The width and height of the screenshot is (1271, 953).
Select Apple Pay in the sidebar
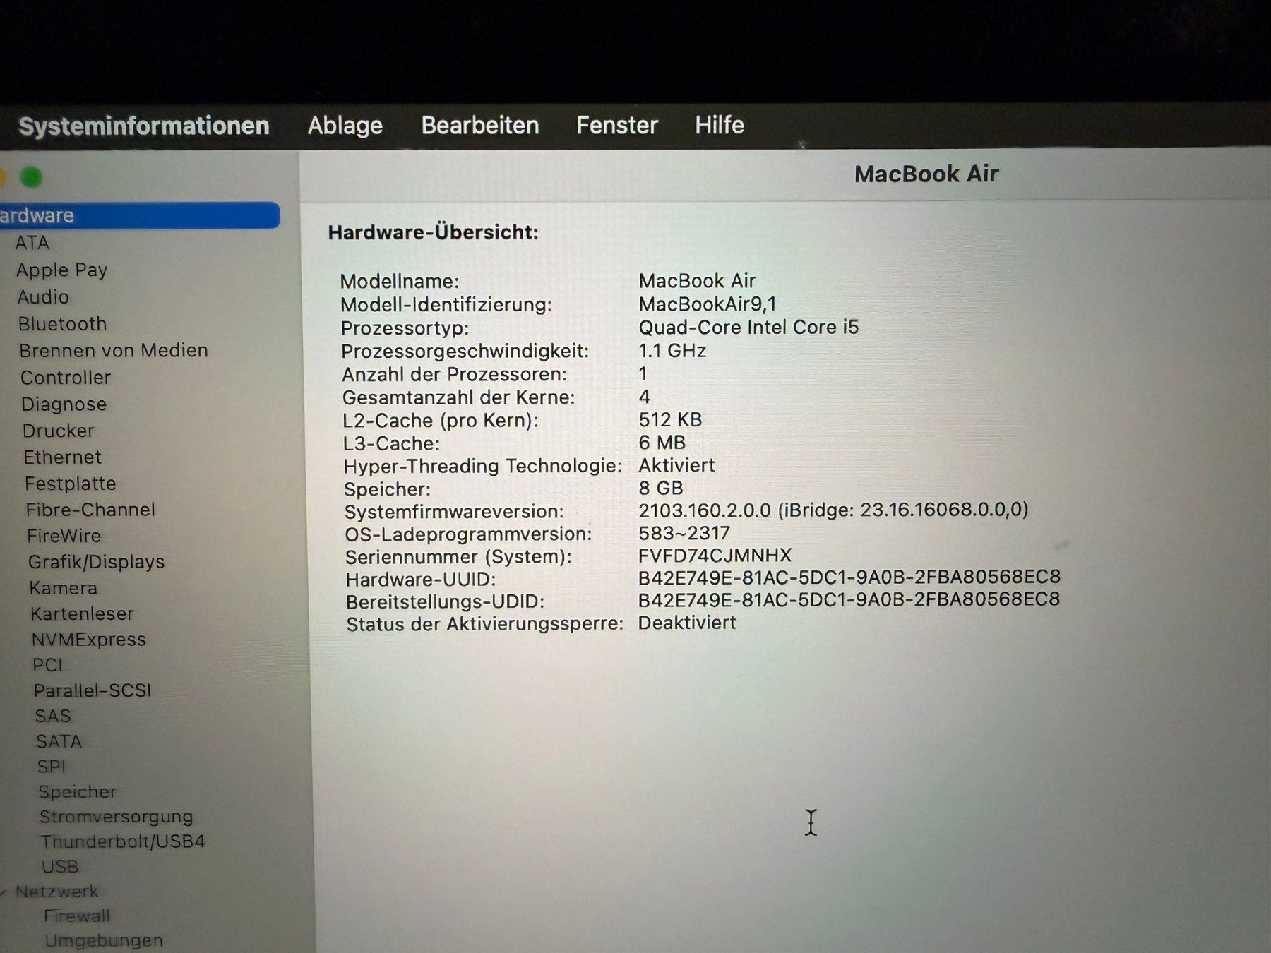(62, 270)
